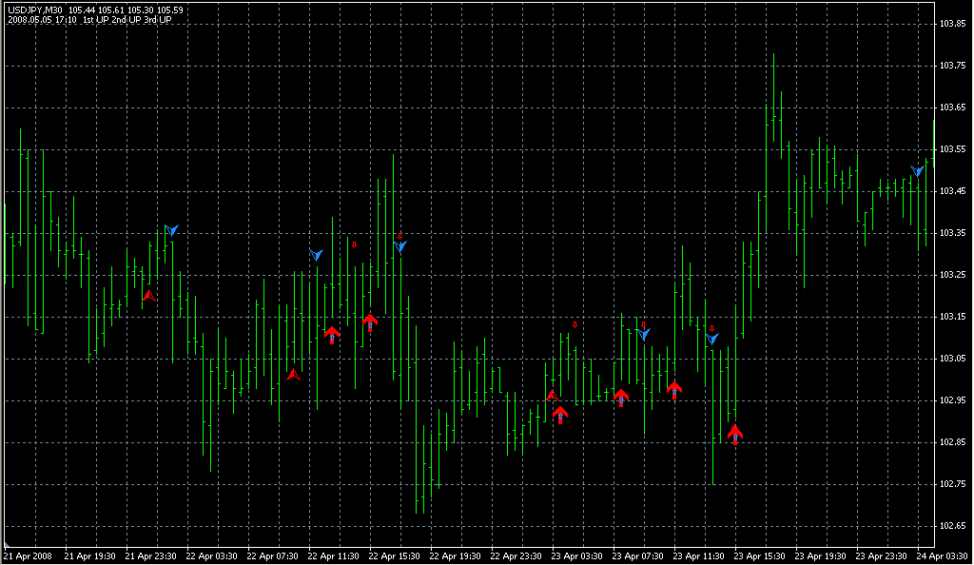Click time label 22 Apr 15:30
The height and width of the screenshot is (565, 974).
[394, 556]
